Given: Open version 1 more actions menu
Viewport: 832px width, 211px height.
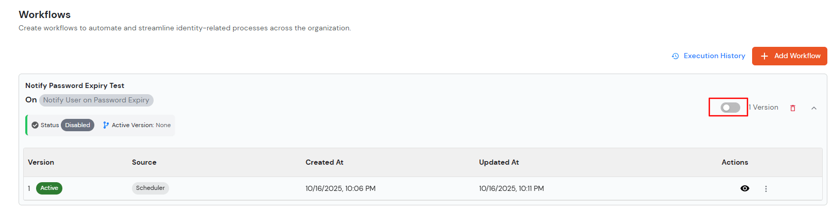Looking at the screenshot, I should tap(766, 189).
